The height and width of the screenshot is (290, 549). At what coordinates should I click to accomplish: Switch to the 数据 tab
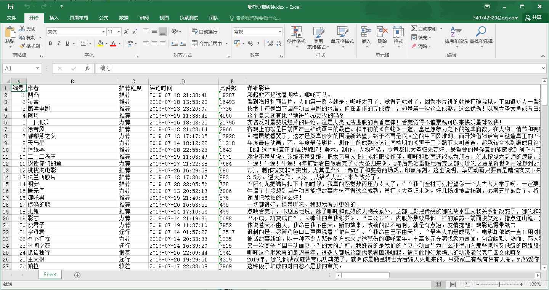pyautogui.click(x=124, y=18)
